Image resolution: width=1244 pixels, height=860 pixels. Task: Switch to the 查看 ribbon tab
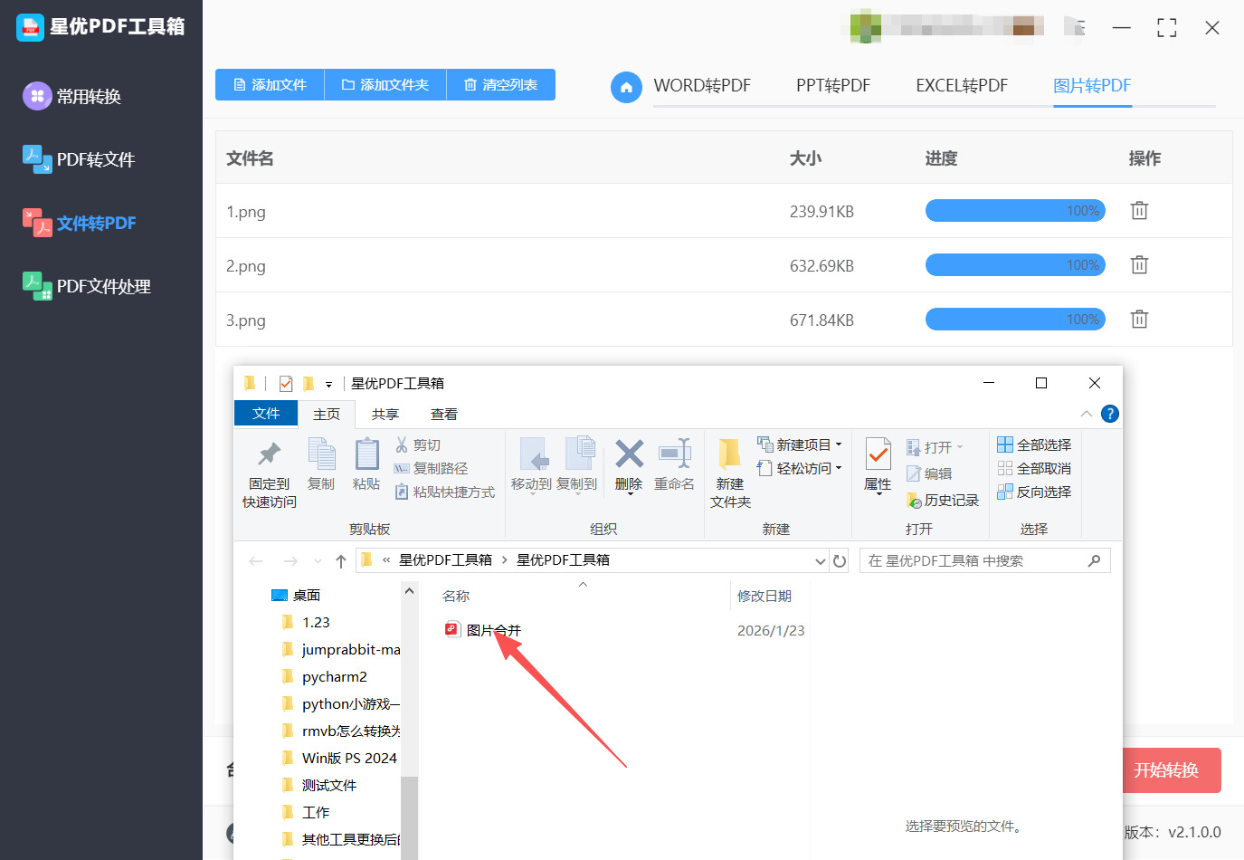(444, 414)
